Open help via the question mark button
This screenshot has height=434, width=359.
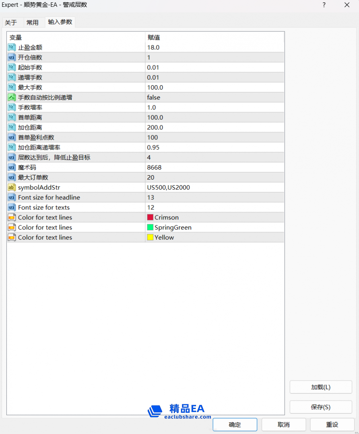[x=324, y=5]
